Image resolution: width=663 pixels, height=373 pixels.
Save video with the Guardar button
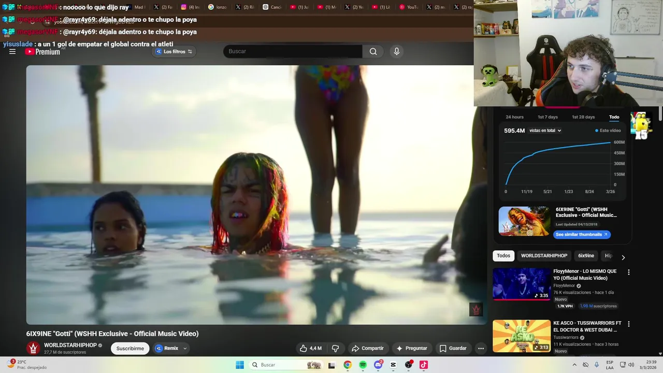click(453, 348)
